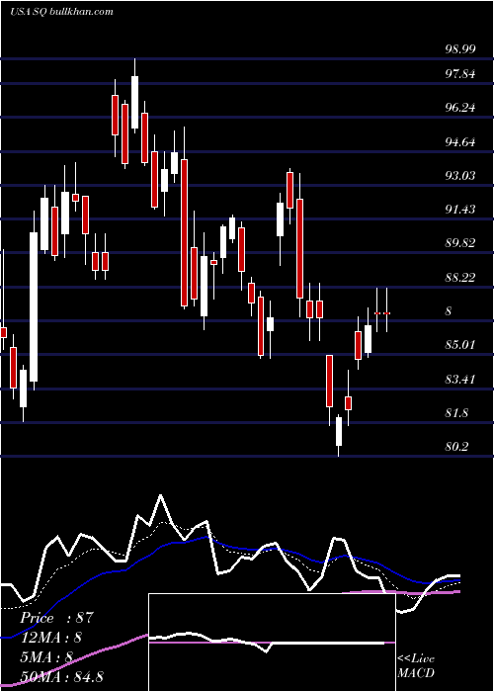
Task: Click the USA SQ bullkhan.com title text
Action: [61, 12]
